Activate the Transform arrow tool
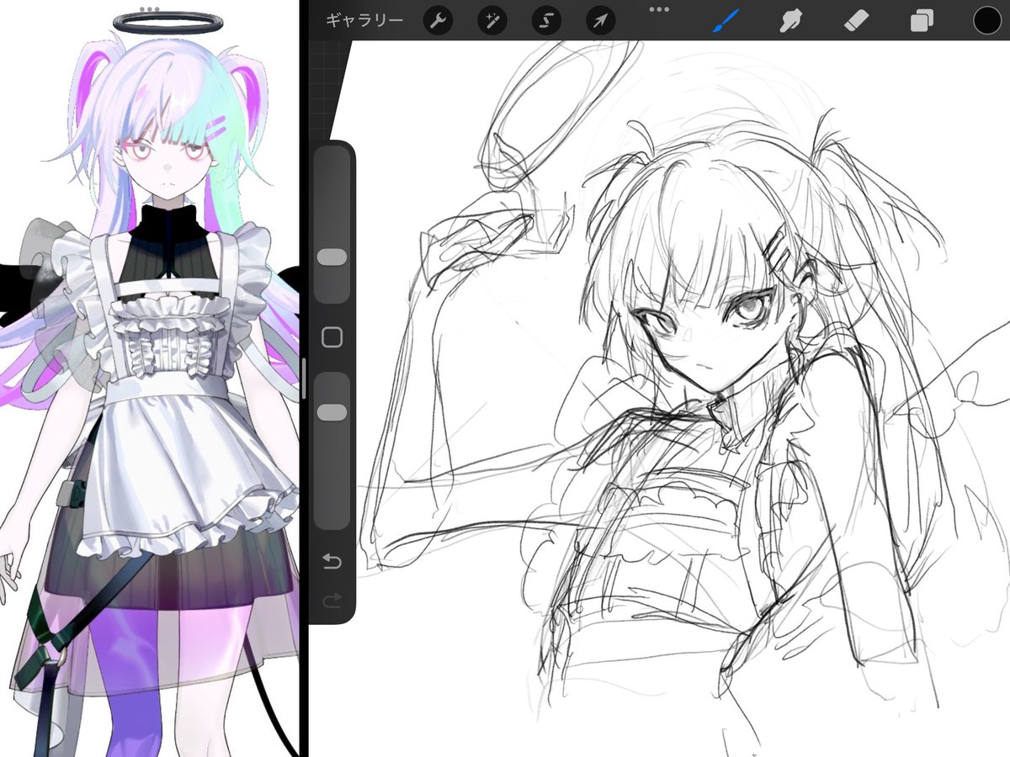 (600, 20)
